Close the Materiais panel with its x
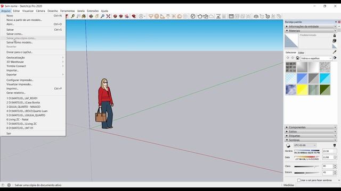 335,31
